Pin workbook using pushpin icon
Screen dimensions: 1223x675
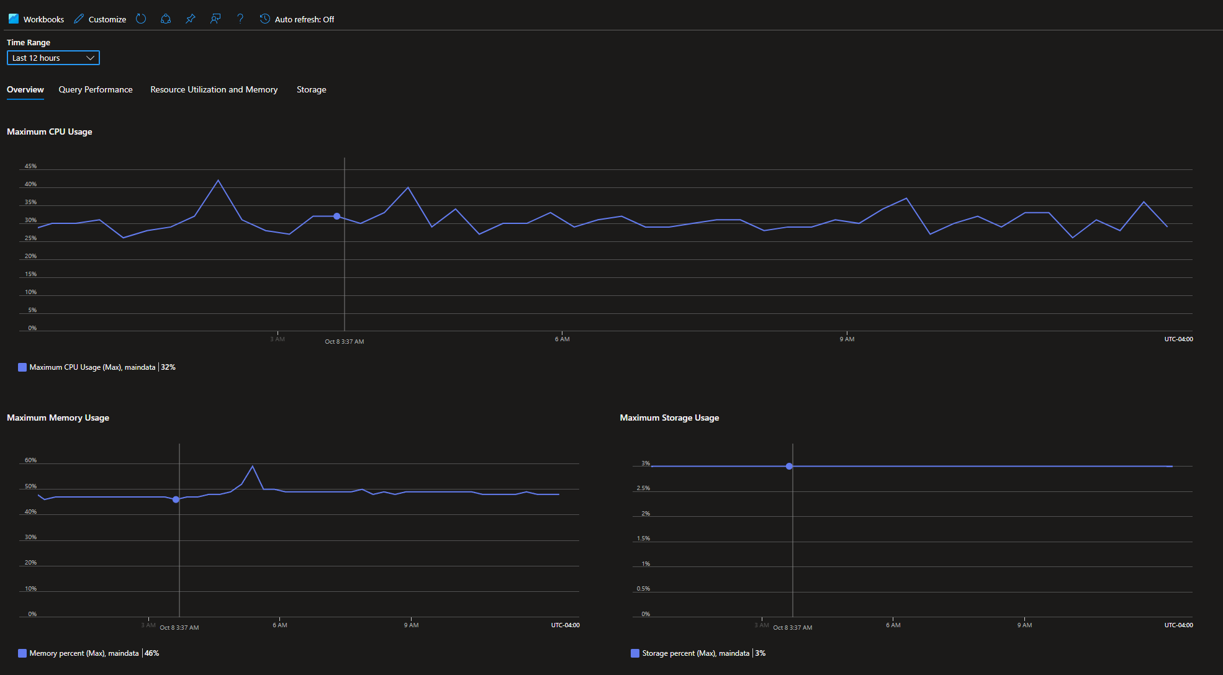pos(191,19)
